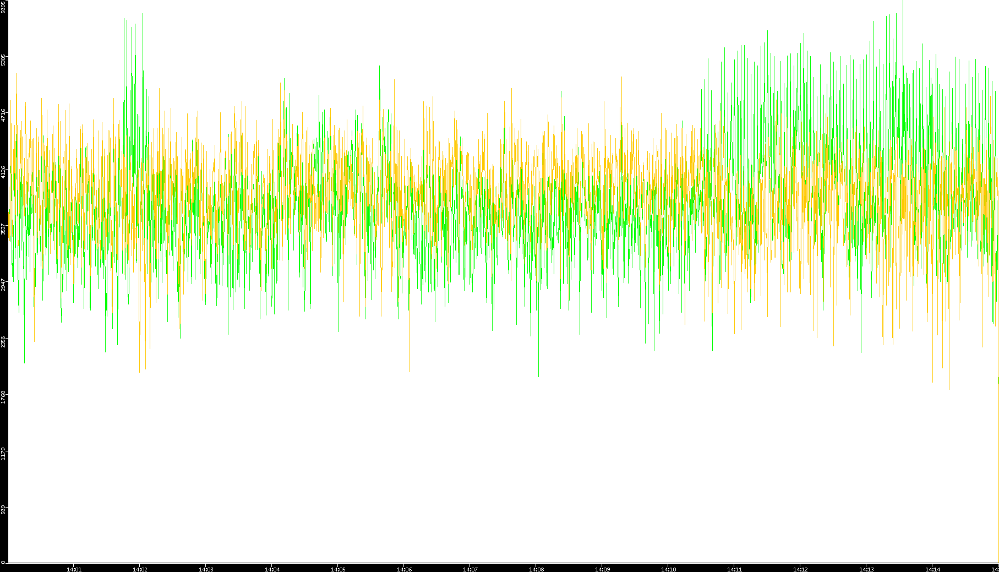Click the 4716 value axis label

[x=3, y=116]
